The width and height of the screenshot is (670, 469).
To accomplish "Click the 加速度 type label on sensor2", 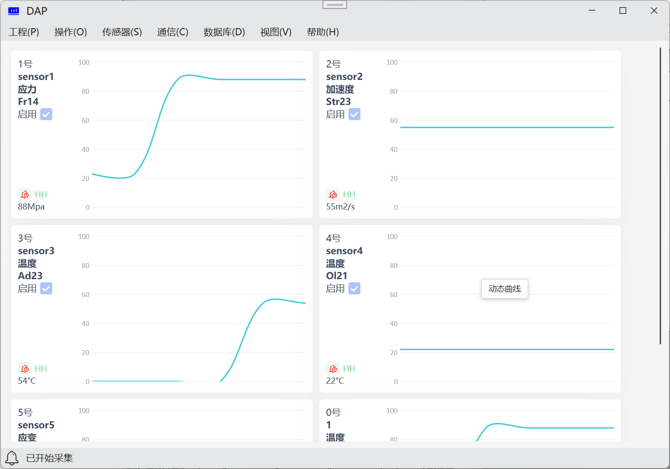I will coord(340,89).
